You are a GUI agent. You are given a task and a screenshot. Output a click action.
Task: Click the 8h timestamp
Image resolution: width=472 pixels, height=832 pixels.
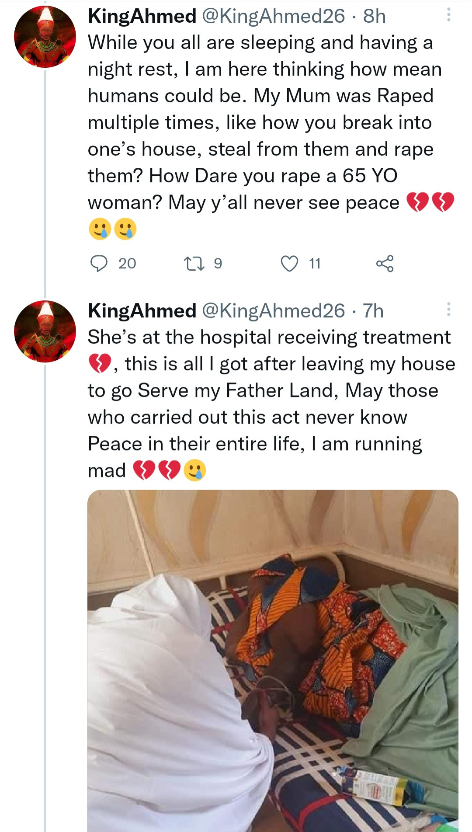tap(375, 17)
